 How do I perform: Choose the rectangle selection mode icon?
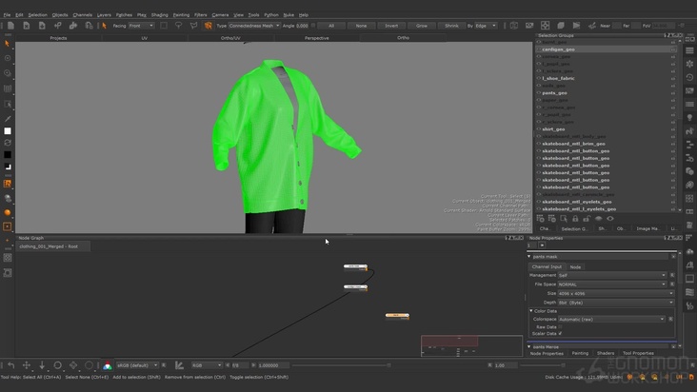click(164, 26)
